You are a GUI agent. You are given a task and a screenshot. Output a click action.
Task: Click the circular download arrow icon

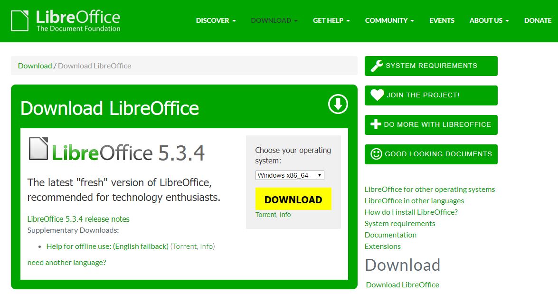(x=338, y=104)
